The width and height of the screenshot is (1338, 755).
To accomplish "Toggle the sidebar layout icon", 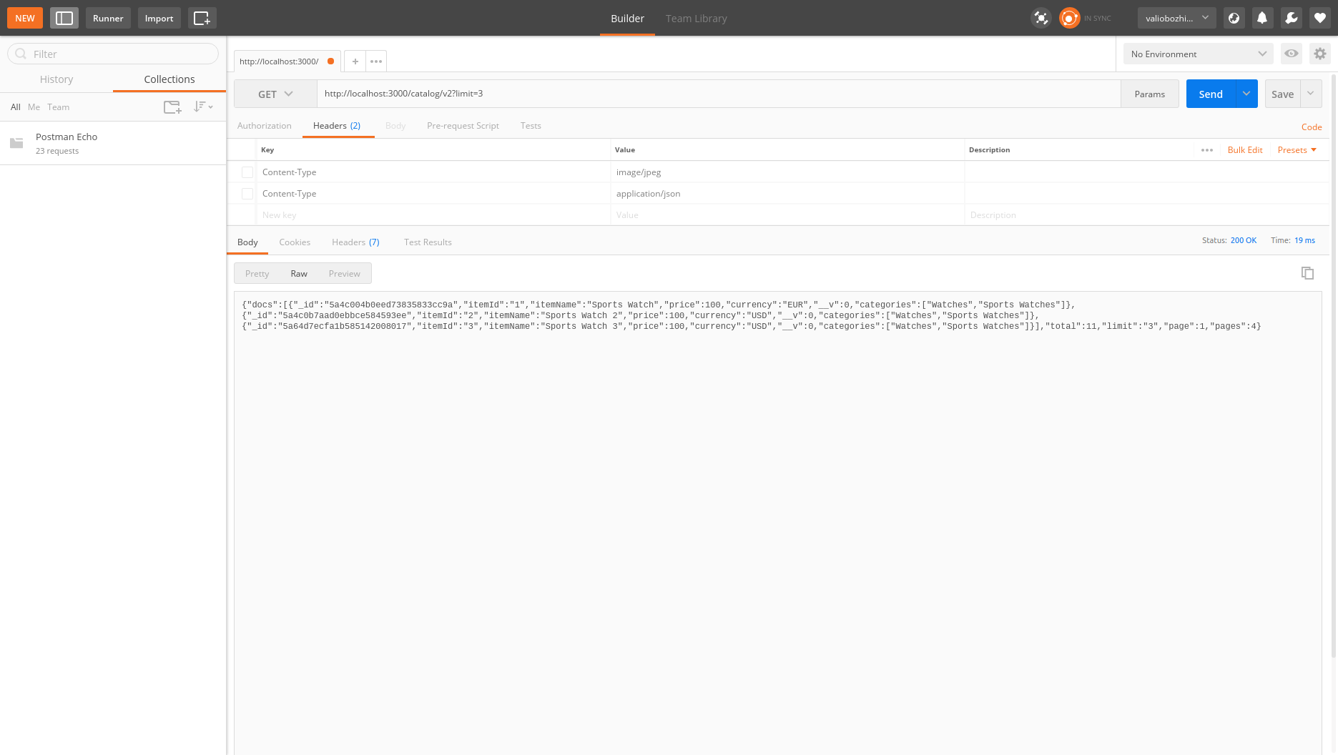I will click(x=64, y=18).
